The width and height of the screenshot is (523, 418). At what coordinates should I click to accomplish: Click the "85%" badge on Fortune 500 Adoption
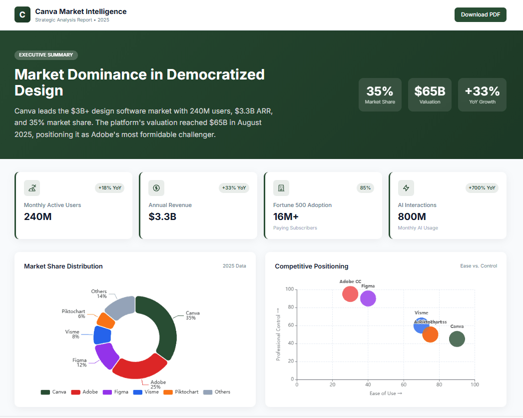365,188
